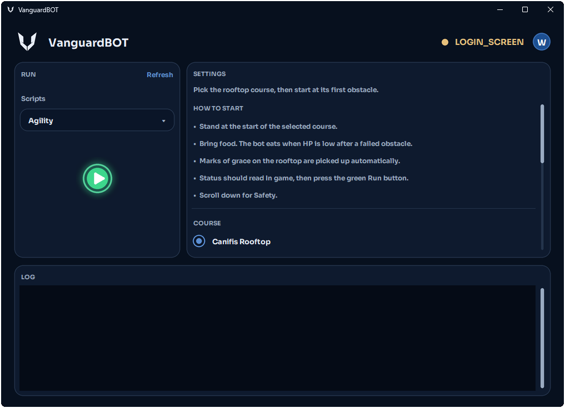Maximize the VanguardBOT window
565x408 pixels.
coord(525,10)
